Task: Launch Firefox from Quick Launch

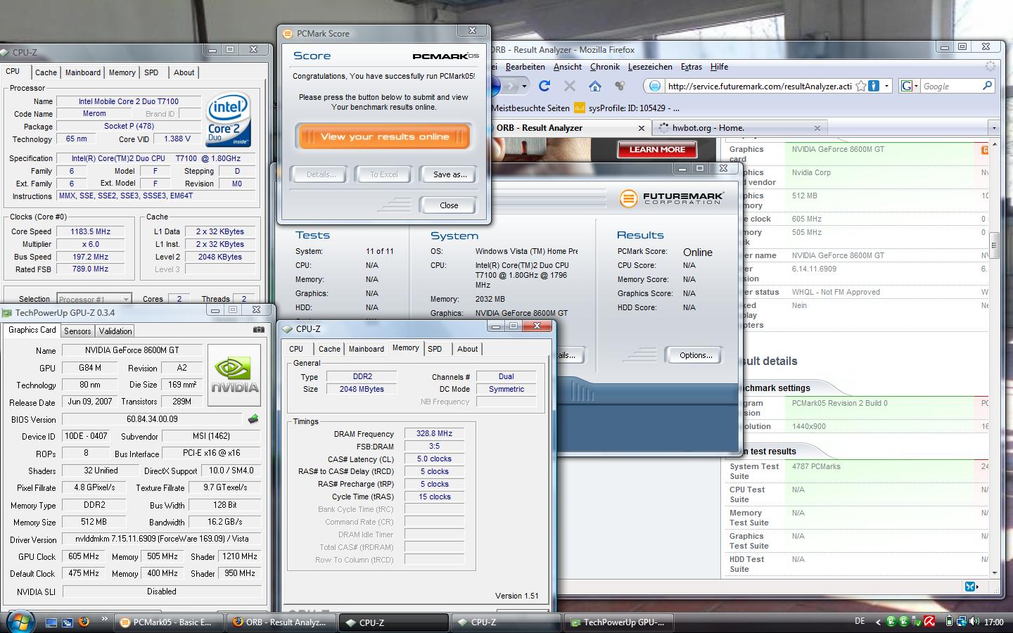Action: (84, 622)
